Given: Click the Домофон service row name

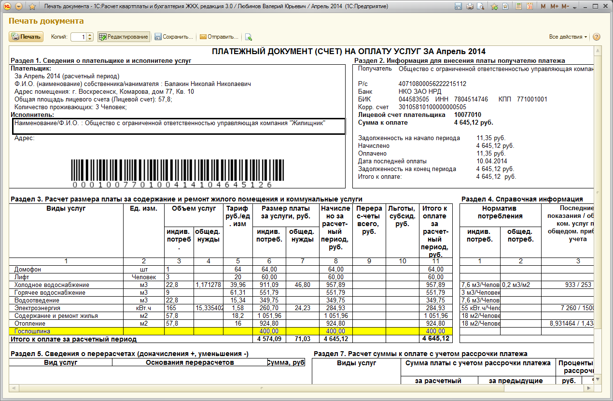Looking at the screenshot, I should [28, 269].
